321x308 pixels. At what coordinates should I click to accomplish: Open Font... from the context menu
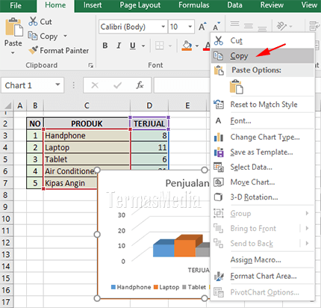point(262,121)
